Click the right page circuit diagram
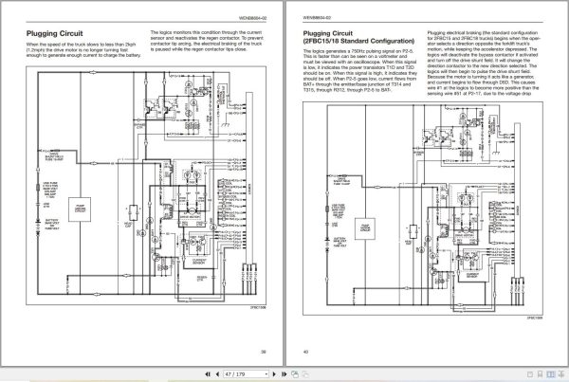The height and width of the screenshot is (382, 569). (423, 209)
